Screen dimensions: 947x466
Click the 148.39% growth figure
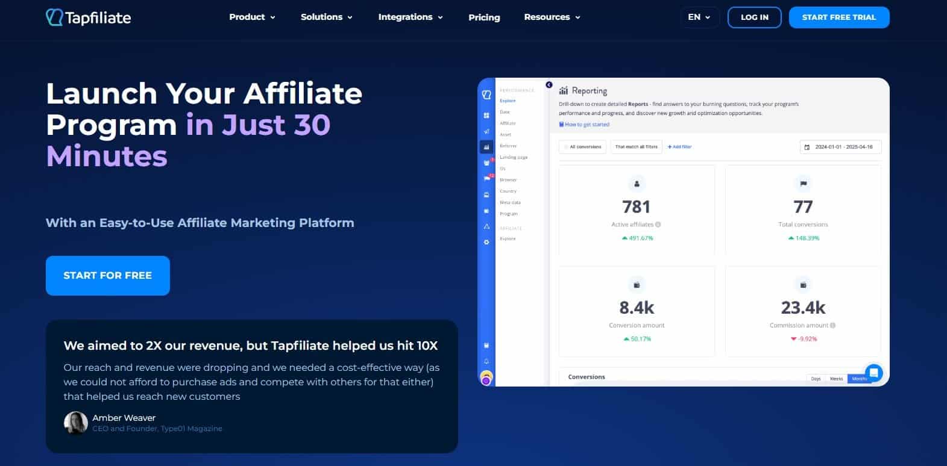[x=804, y=238]
